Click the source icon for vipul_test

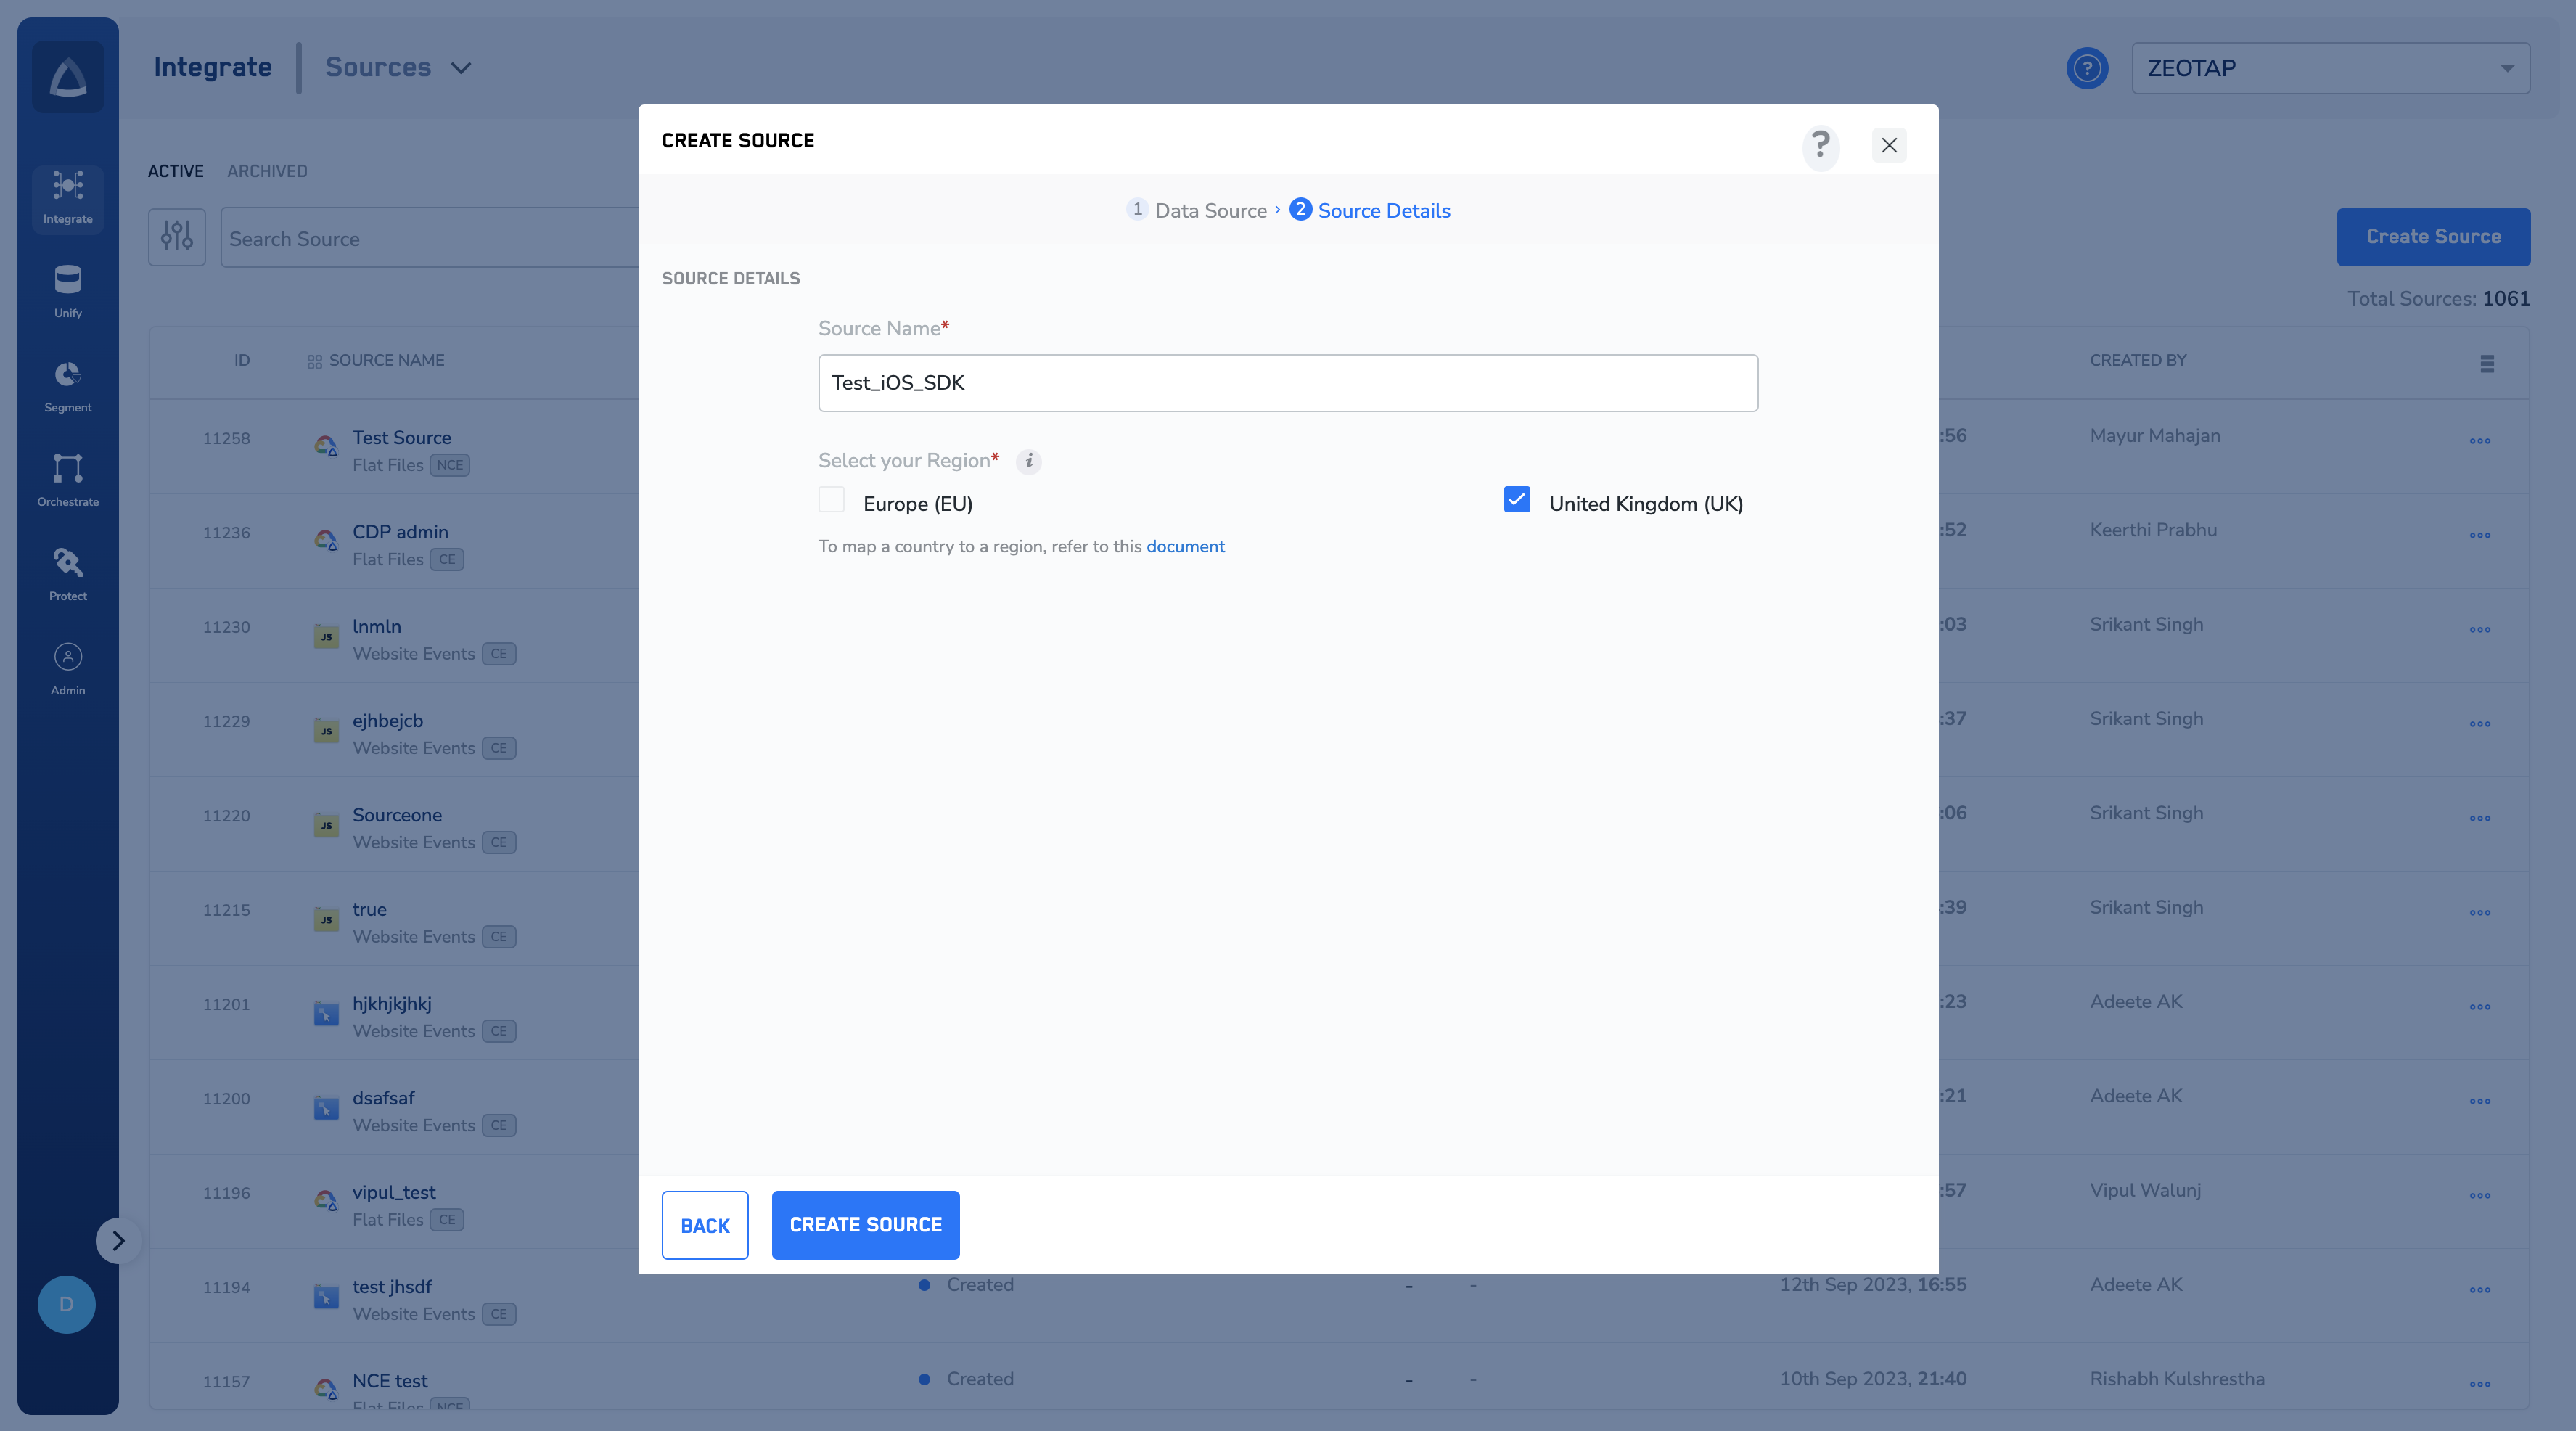(326, 1200)
